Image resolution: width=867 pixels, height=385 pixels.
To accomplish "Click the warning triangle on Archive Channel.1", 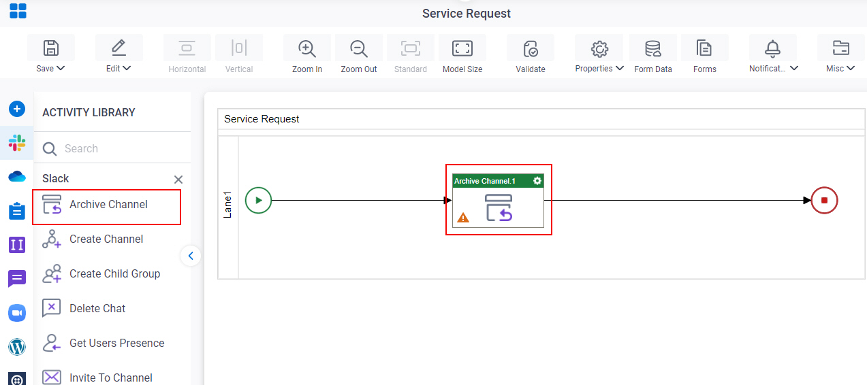I will pos(463,218).
